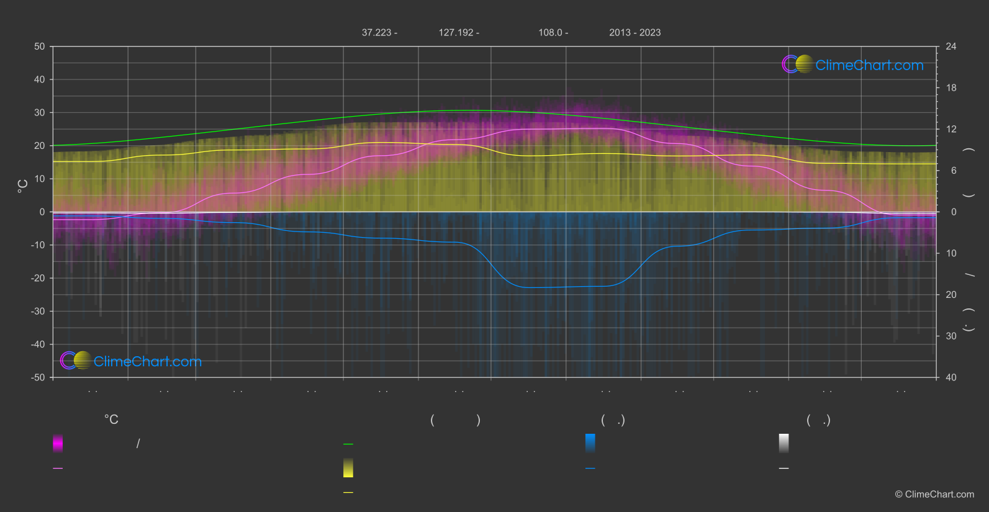Screen dimensions: 989x512
Task: Click the 108.0 elevation value in header
Action: (553, 33)
